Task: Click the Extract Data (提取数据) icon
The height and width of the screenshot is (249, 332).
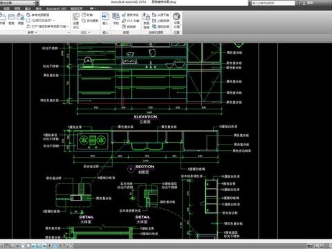Action: [160, 26]
